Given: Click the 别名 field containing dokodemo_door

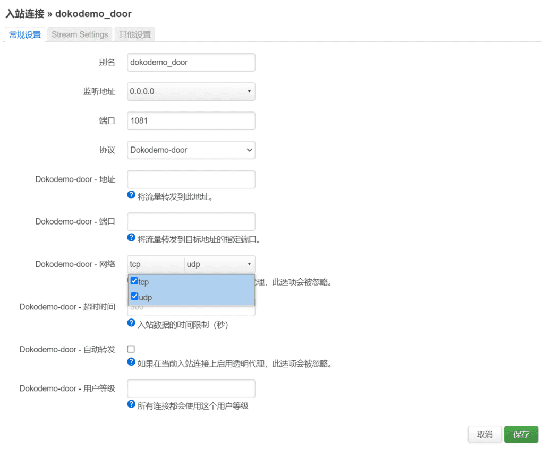Looking at the screenshot, I should [x=191, y=62].
